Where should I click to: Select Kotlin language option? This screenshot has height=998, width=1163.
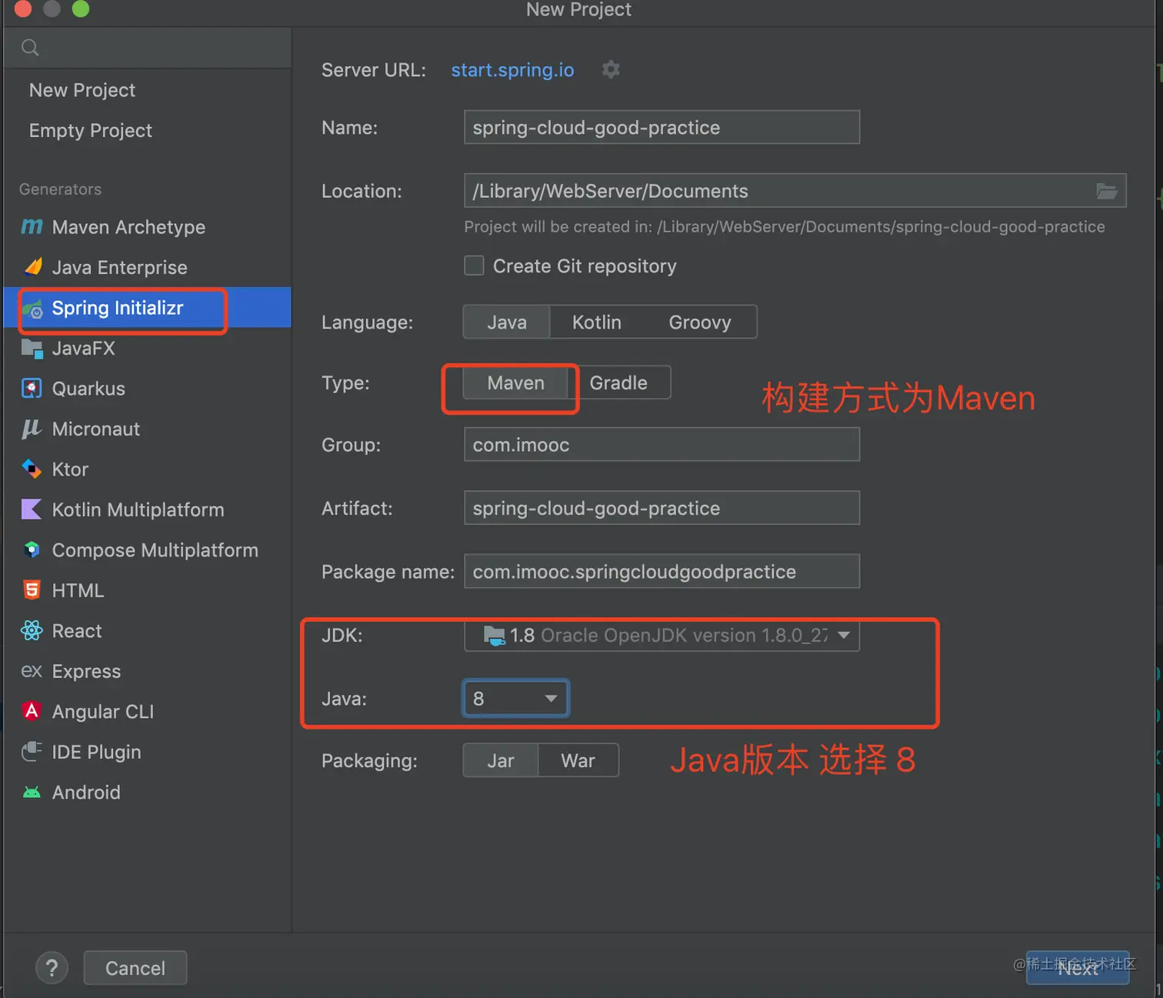click(597, 322)
